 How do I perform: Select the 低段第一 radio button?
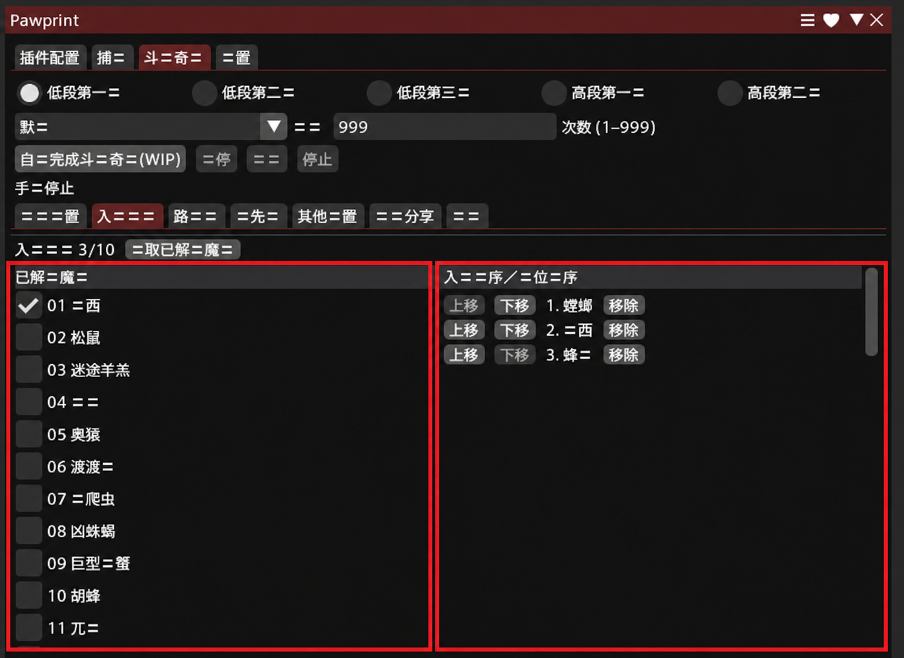click(x=30, y=93)
